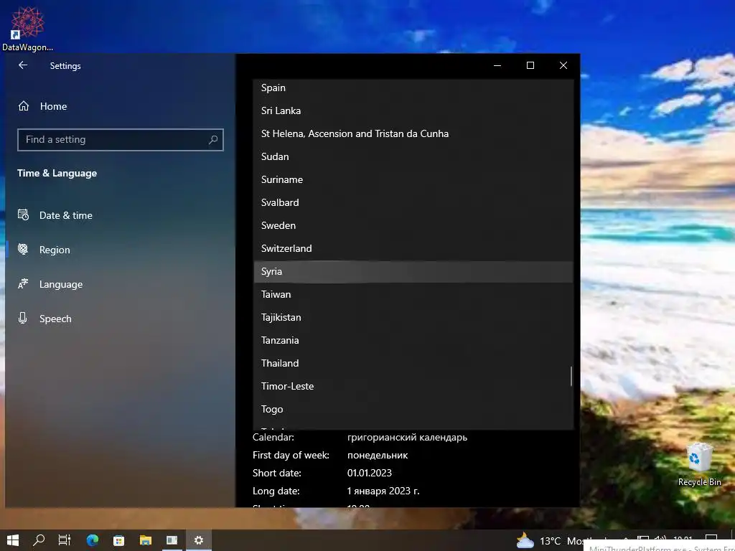The image size is (735, 551).
Task: Select Sri Lanka from the country list
Action: [x=413, y=110]
